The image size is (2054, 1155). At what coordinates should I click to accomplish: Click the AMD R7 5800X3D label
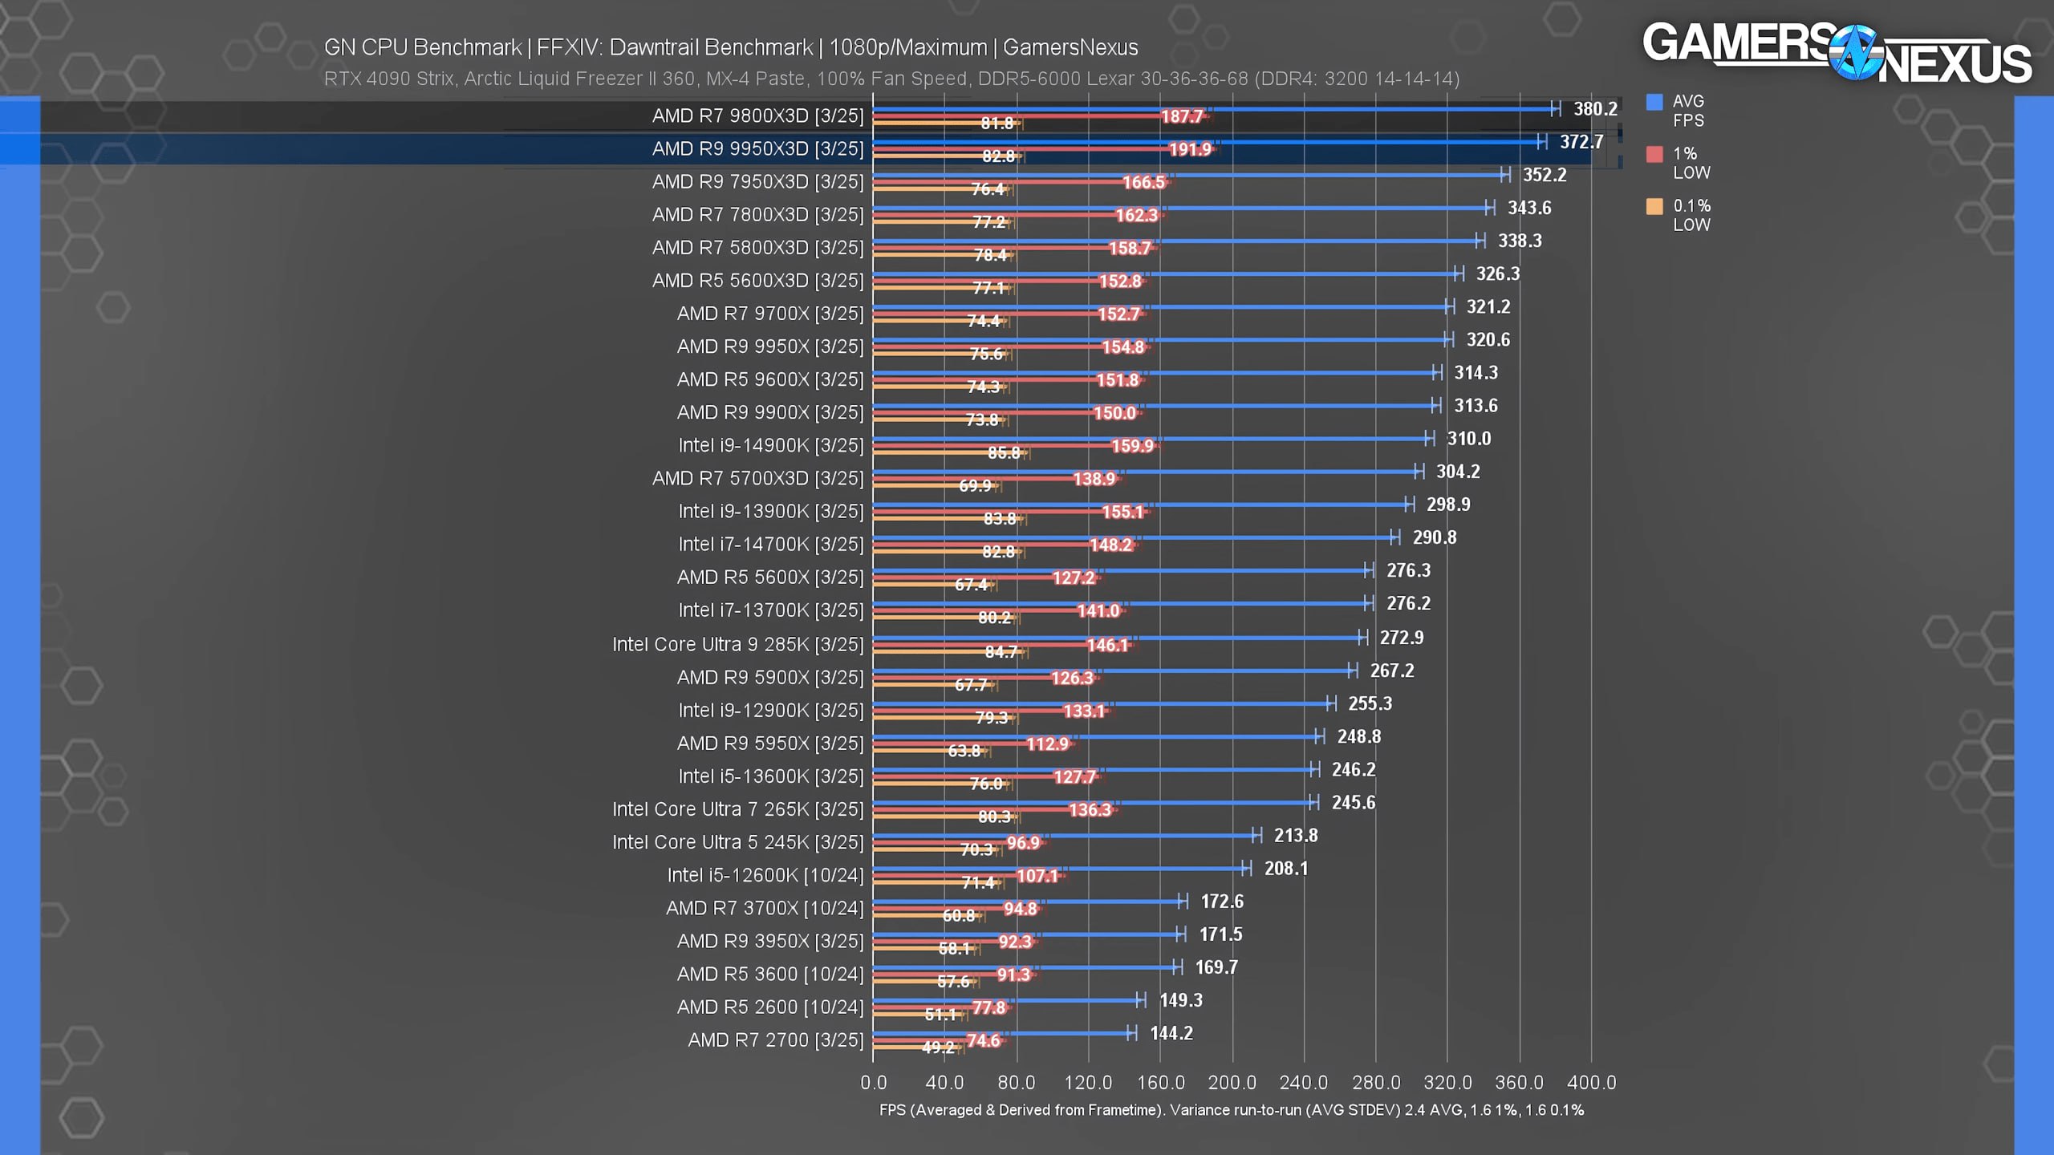click(757, 247)
